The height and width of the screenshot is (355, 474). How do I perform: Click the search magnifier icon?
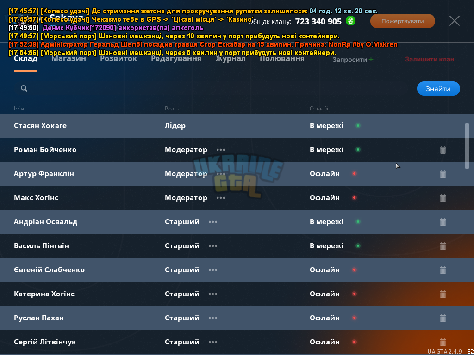coord(24,88)
